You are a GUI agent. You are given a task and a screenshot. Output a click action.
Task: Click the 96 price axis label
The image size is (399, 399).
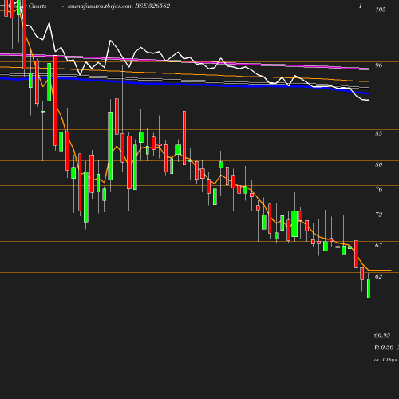379,65
